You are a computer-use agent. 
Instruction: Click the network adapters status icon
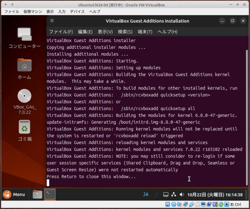click(185, 204)
